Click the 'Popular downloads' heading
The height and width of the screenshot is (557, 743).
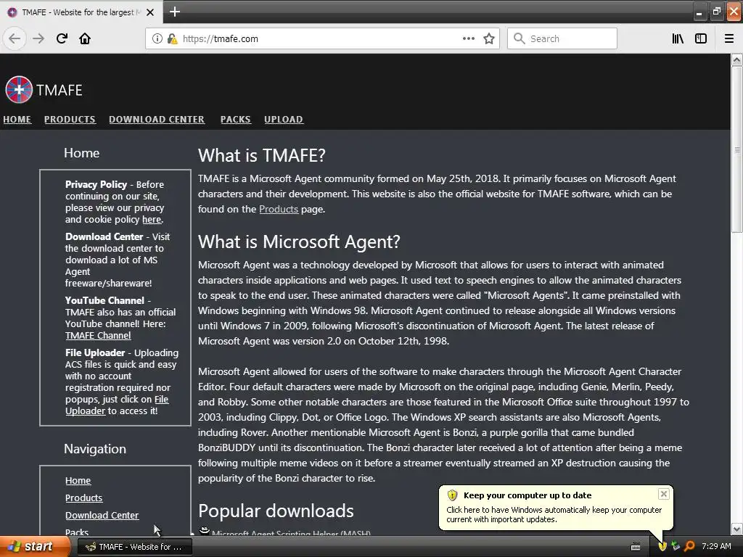point(276,511)
